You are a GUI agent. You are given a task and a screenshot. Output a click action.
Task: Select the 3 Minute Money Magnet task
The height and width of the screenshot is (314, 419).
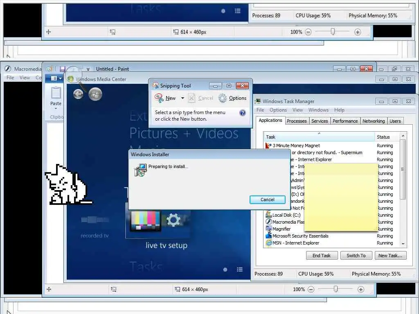[x=332, y=146]
